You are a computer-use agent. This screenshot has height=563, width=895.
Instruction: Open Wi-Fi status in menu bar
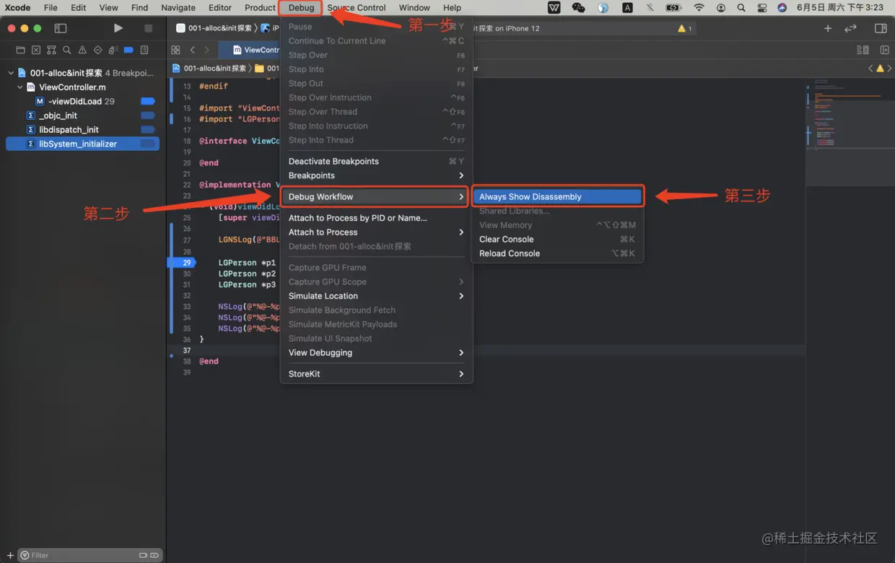(x=699, y=8)
